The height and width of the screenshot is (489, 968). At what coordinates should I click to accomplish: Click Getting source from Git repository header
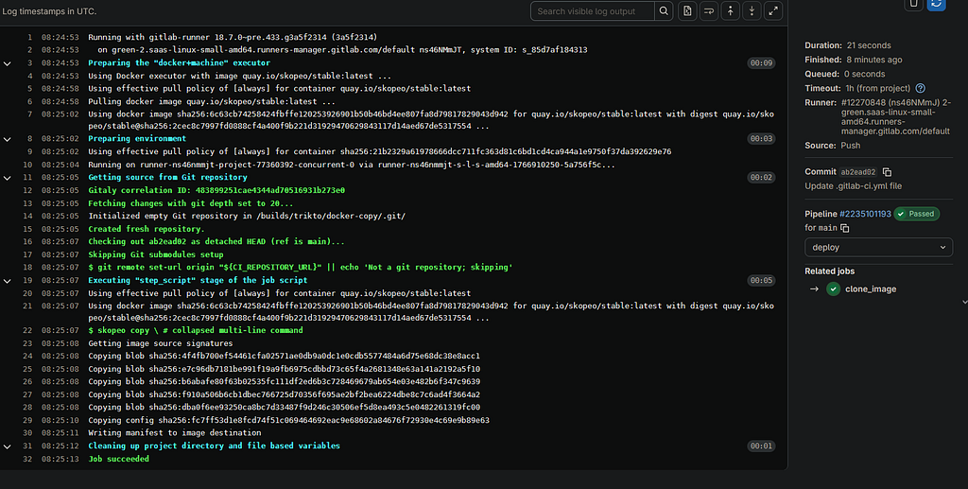tap(167, 177)
